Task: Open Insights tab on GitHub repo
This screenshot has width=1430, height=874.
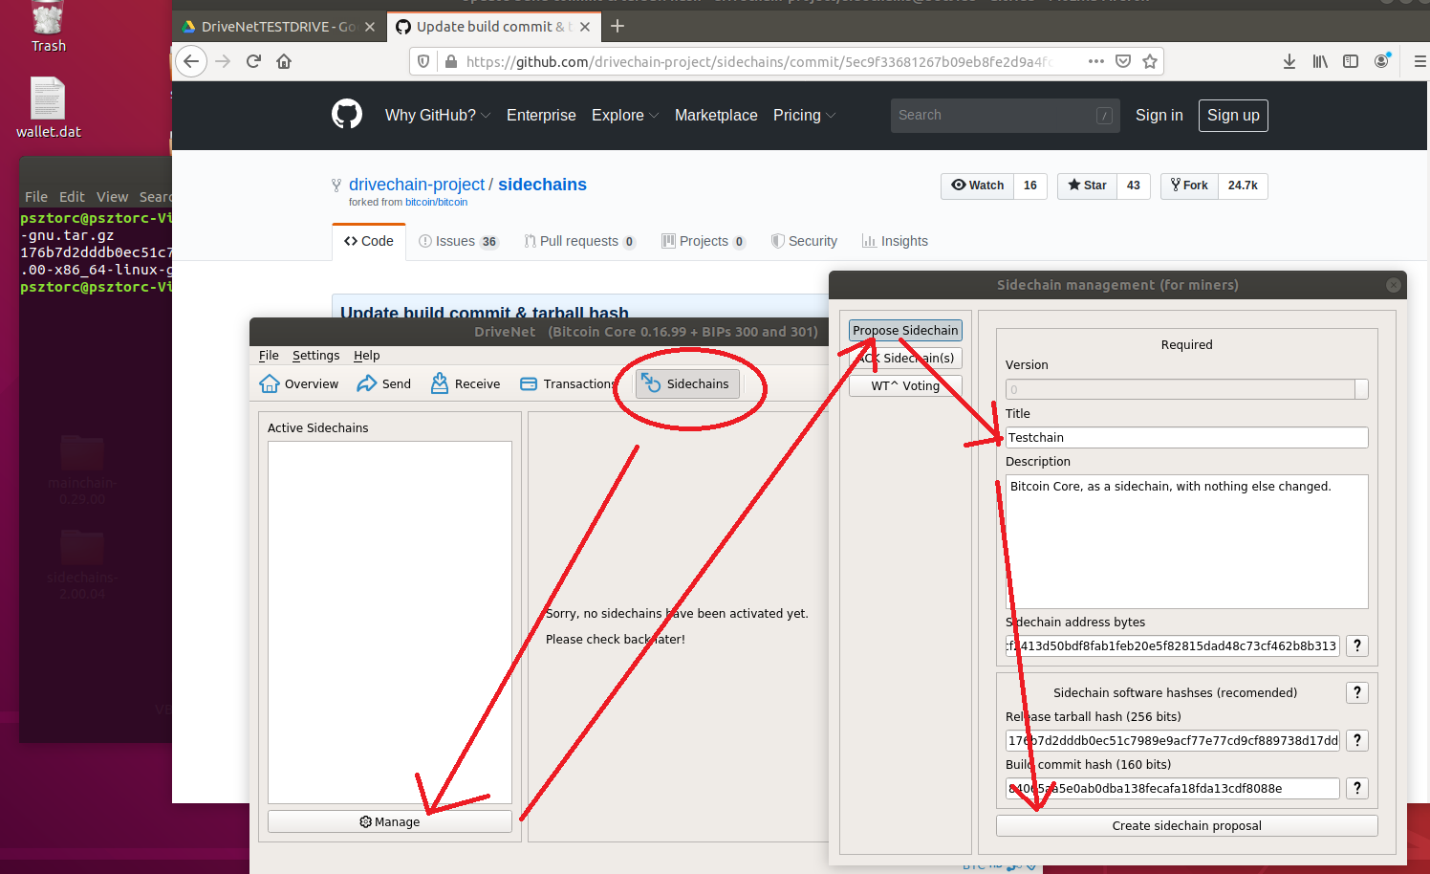Action: pyautogui.click(x=895, y=241)
